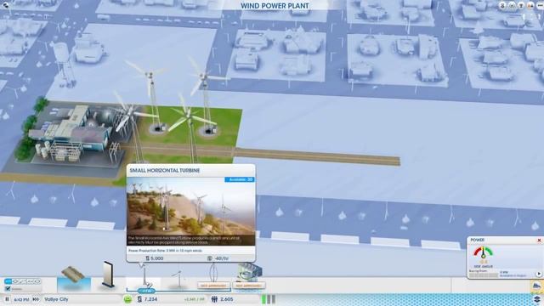Click the Available: 20 badge
Viewport: 544px width, 306px height.
click(x=240, y=179)
